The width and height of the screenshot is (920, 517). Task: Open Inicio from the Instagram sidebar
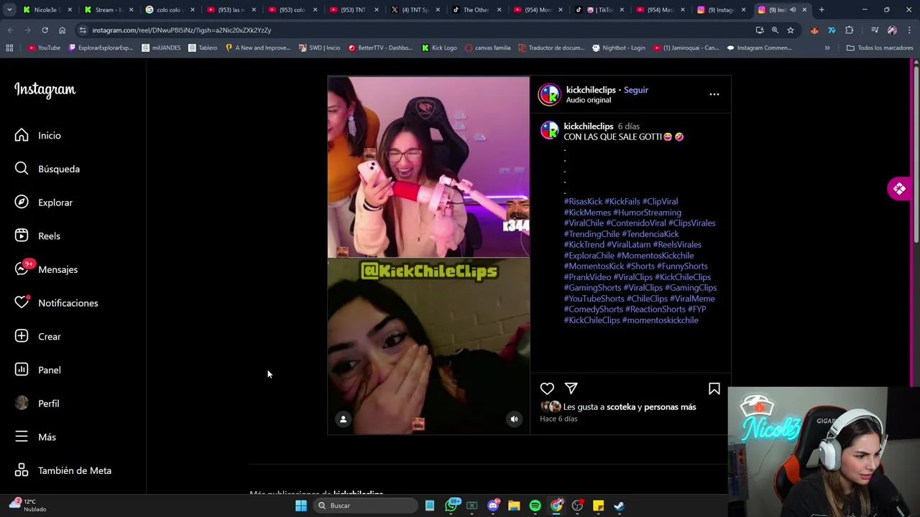coord(37,135)
